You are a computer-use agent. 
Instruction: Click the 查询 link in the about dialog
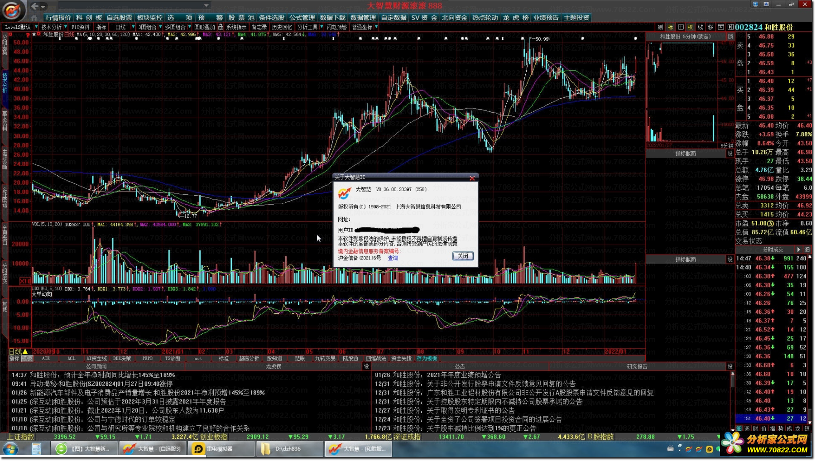point(393,258)
